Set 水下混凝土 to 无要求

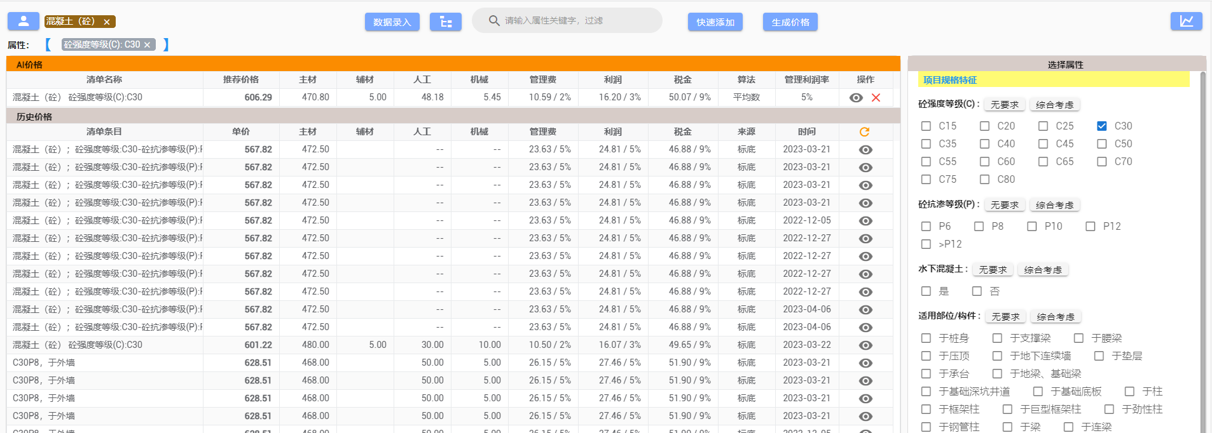[993, 270]
